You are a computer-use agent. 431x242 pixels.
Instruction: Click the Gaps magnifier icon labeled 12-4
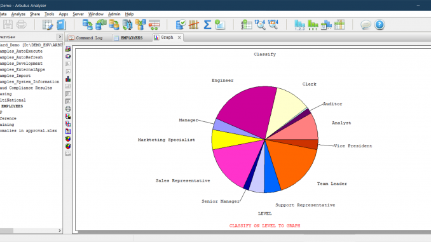[x=260, y=25]
